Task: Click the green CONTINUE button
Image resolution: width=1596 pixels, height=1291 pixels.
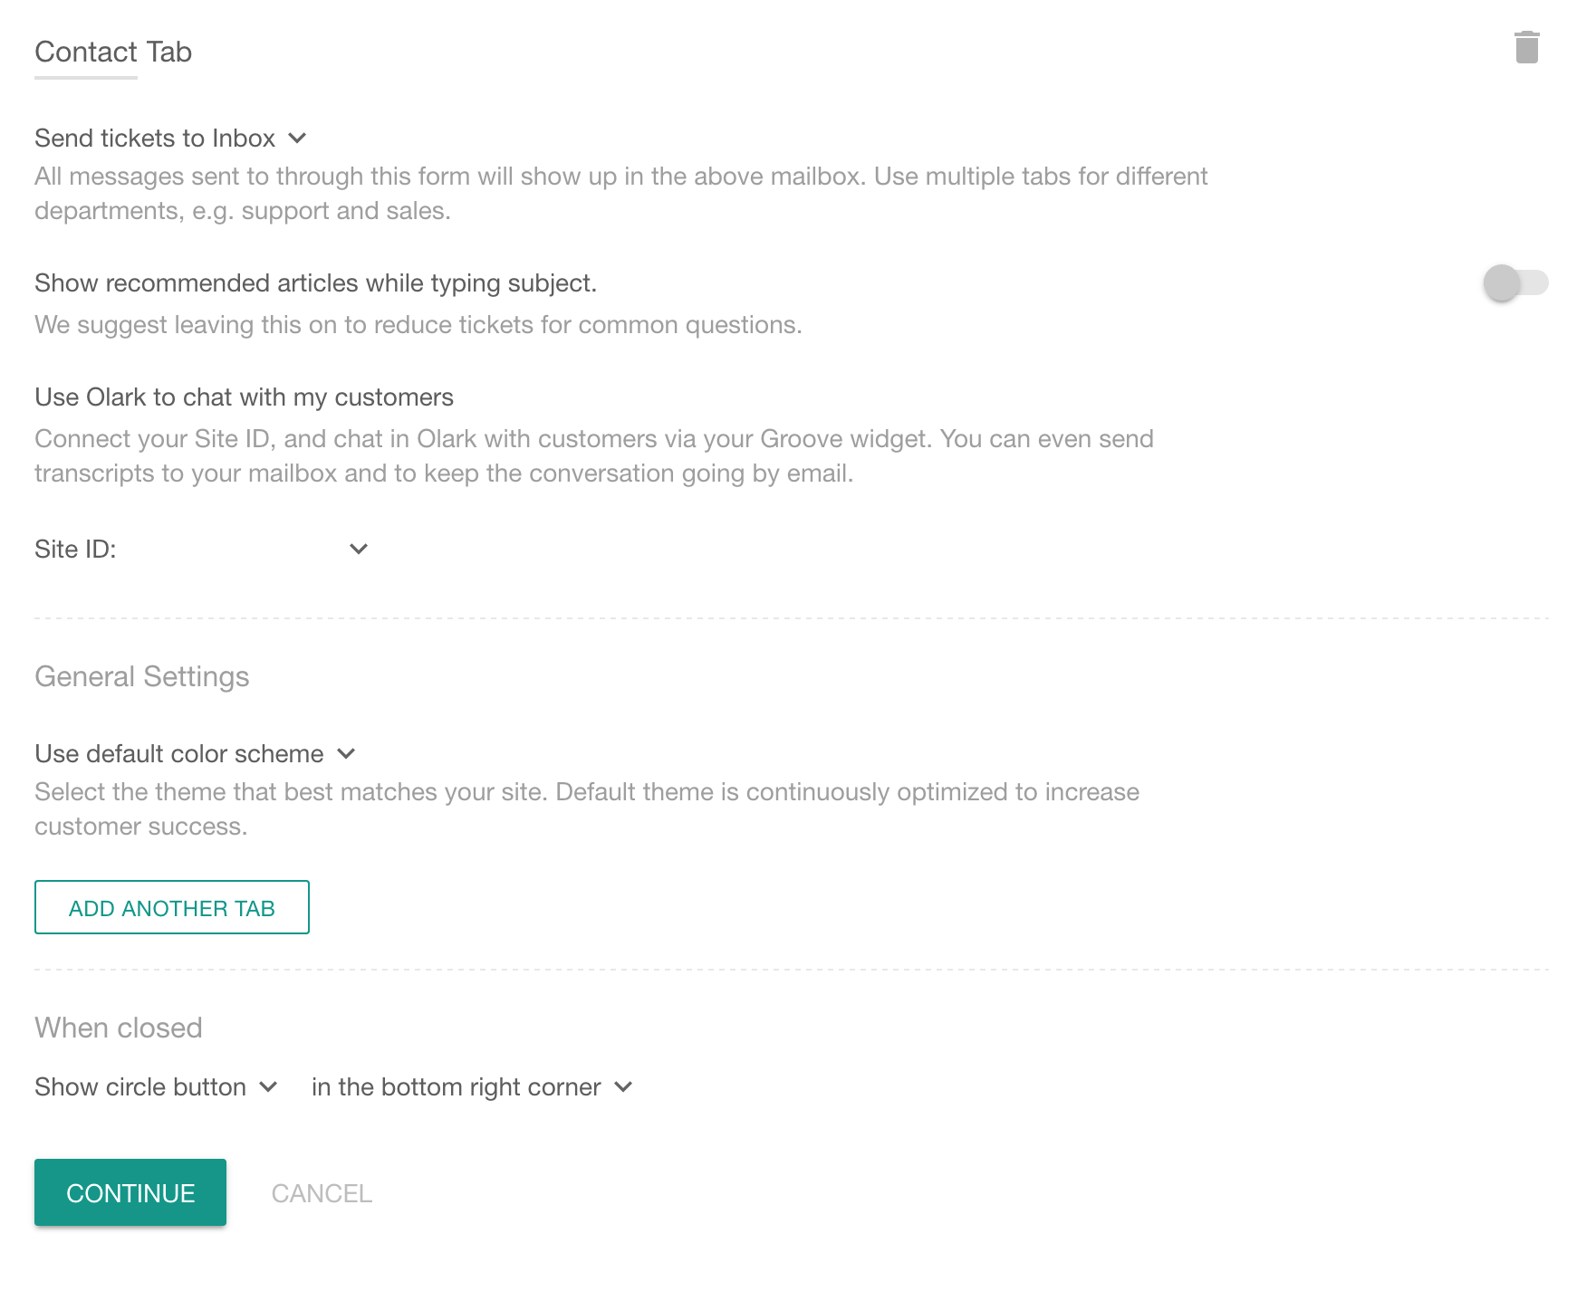Action: click(130, 1192)
